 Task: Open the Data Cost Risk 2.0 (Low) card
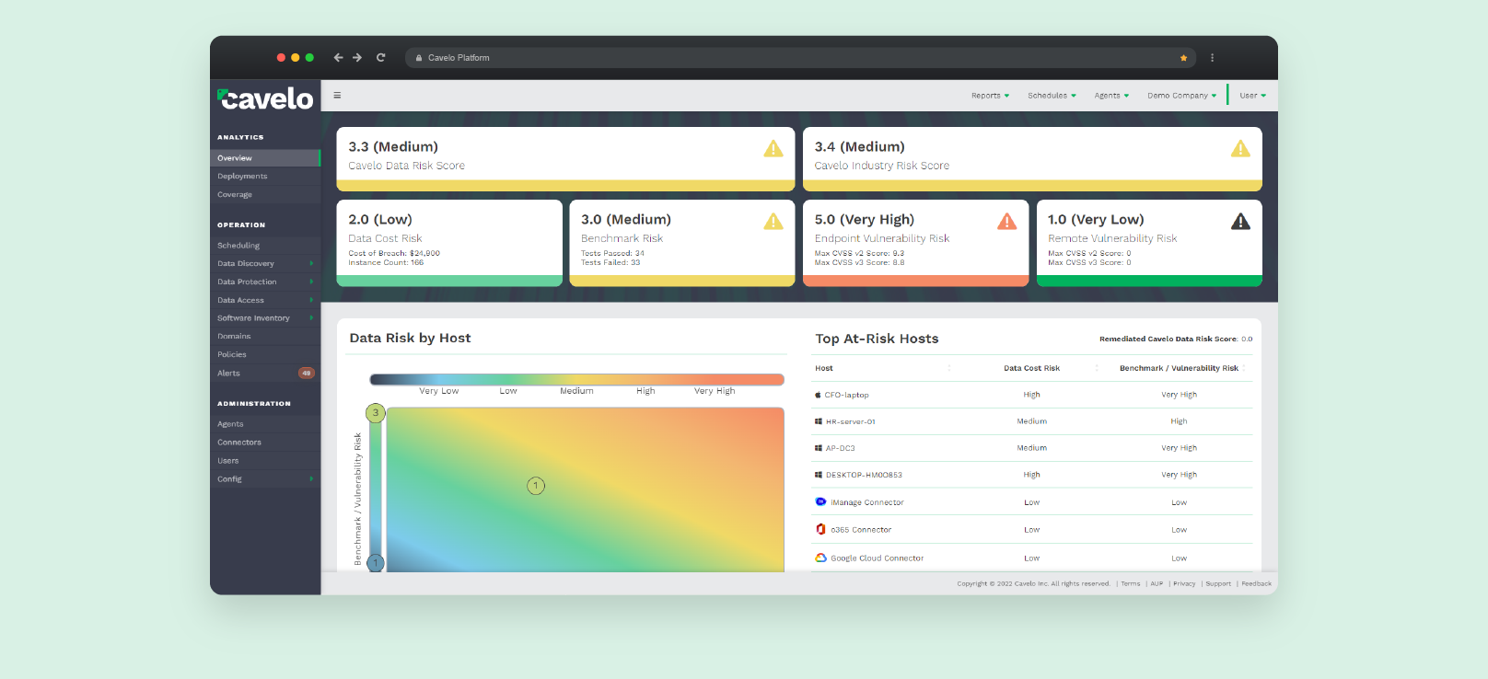click(449, 243)
